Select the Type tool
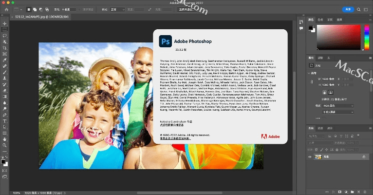This screenshot has width=373, height=195. pos(5,120)
